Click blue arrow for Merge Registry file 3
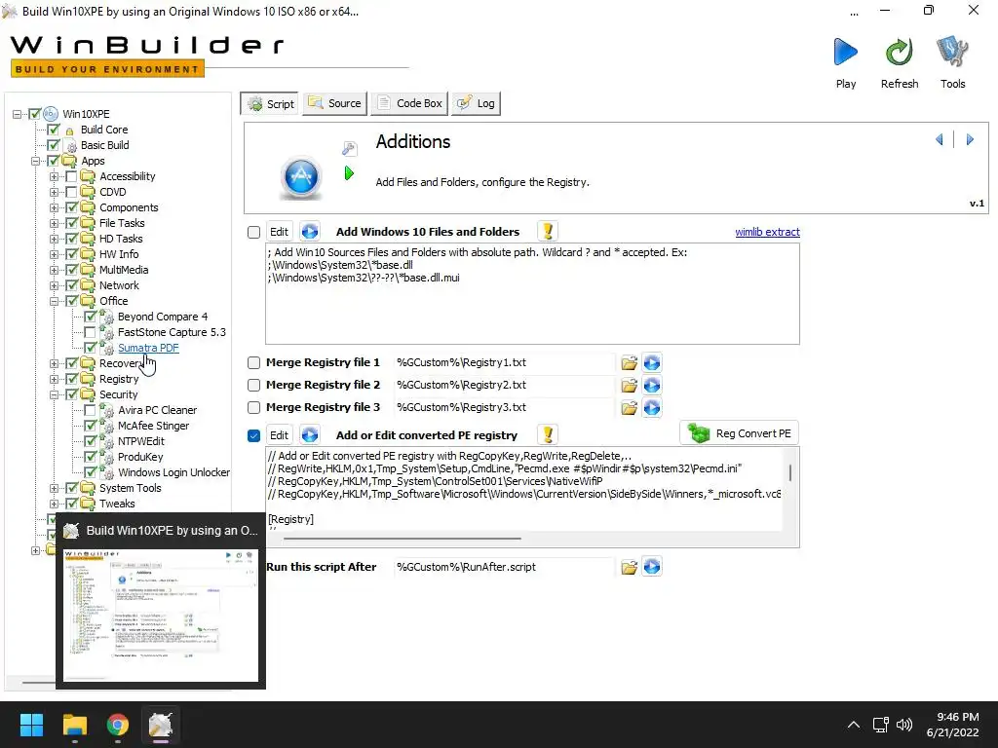This screenshot has width=998, height=748. (652, 407)
